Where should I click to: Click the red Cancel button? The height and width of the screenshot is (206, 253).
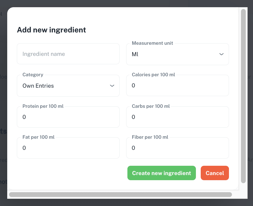click(x=215, y=173)
